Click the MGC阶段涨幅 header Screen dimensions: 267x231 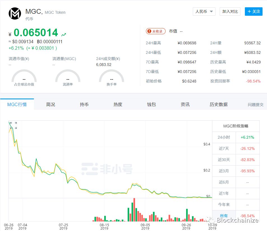236,126
